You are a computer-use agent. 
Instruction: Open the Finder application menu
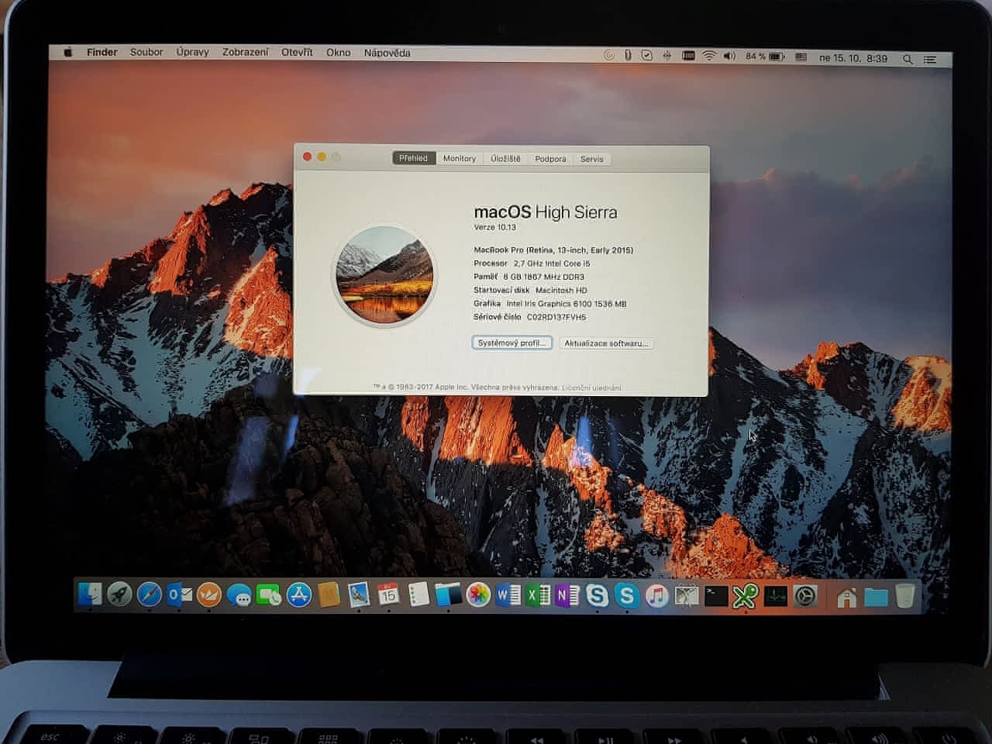click(x=102, y=52)
